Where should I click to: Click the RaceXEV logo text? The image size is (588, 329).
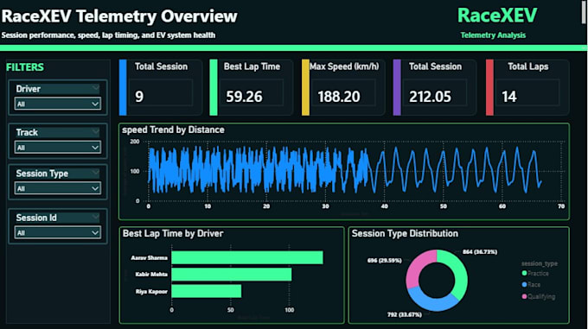click(x=497, y=16)
